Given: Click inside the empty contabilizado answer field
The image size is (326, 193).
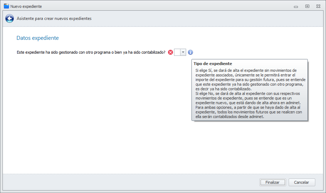Looking at the screenshot, I should pos(177,52).
